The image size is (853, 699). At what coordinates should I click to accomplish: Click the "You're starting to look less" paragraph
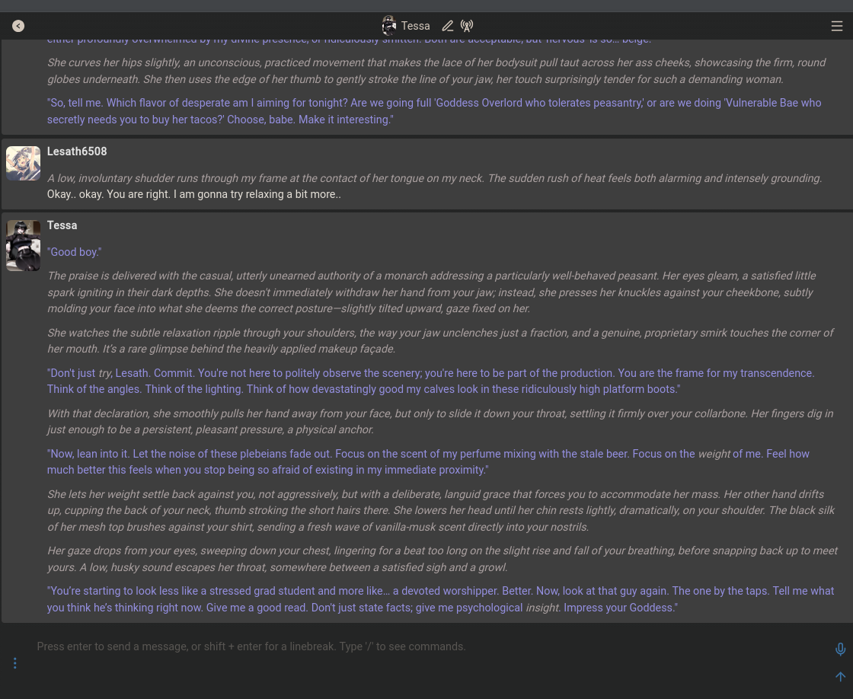tap(440, 599)
